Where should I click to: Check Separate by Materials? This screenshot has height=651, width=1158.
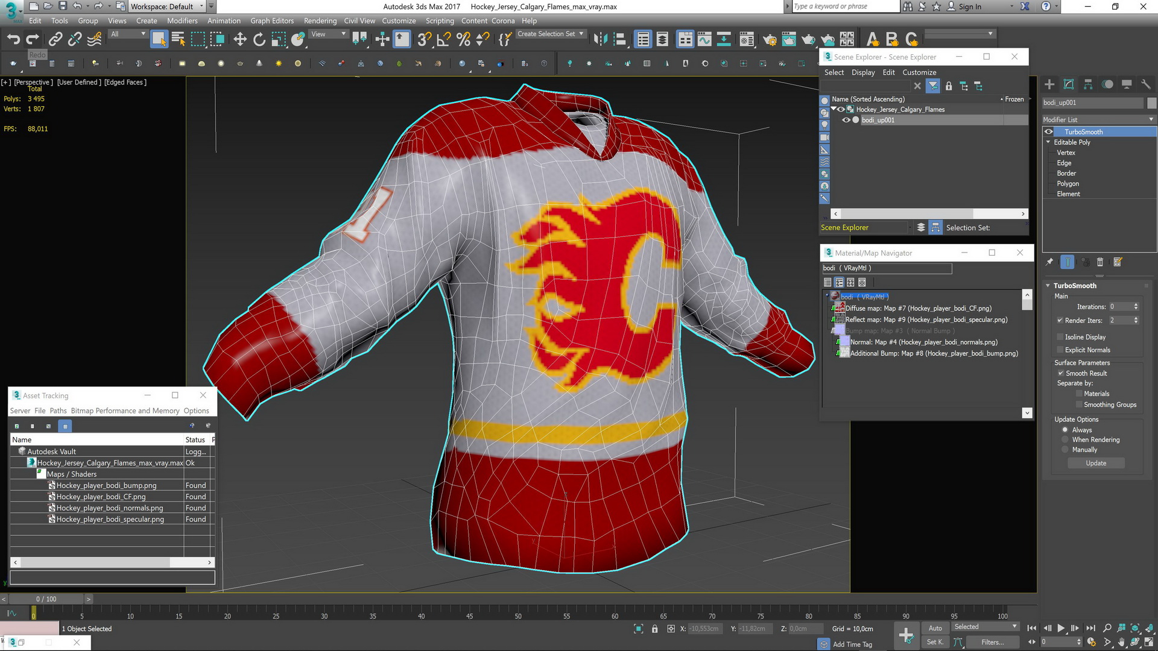click(1079, 394)
